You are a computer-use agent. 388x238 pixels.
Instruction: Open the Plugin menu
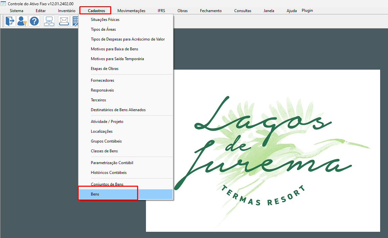(307, 10)
